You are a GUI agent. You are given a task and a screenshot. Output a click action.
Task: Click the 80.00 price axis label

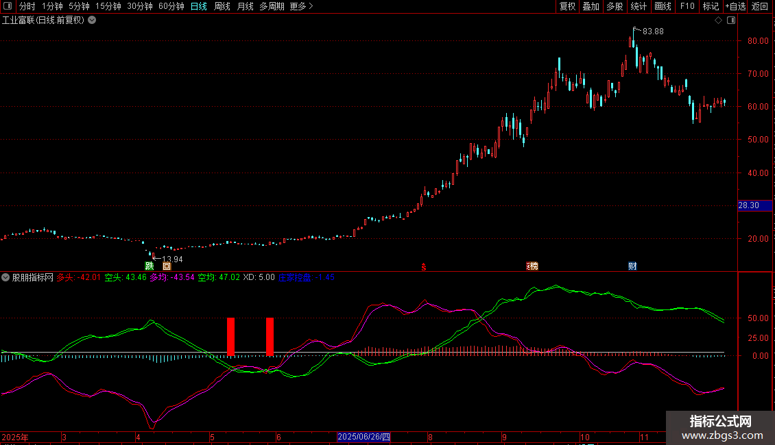click(x=758, y=41)
